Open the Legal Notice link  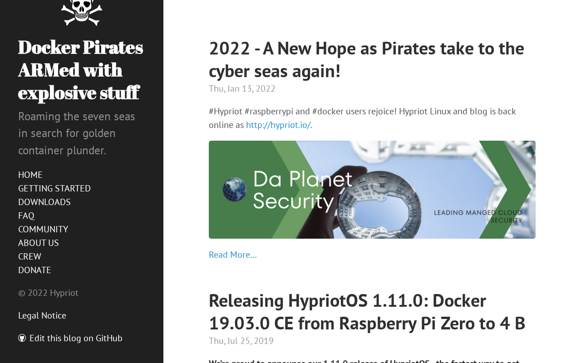pos(42,315)
